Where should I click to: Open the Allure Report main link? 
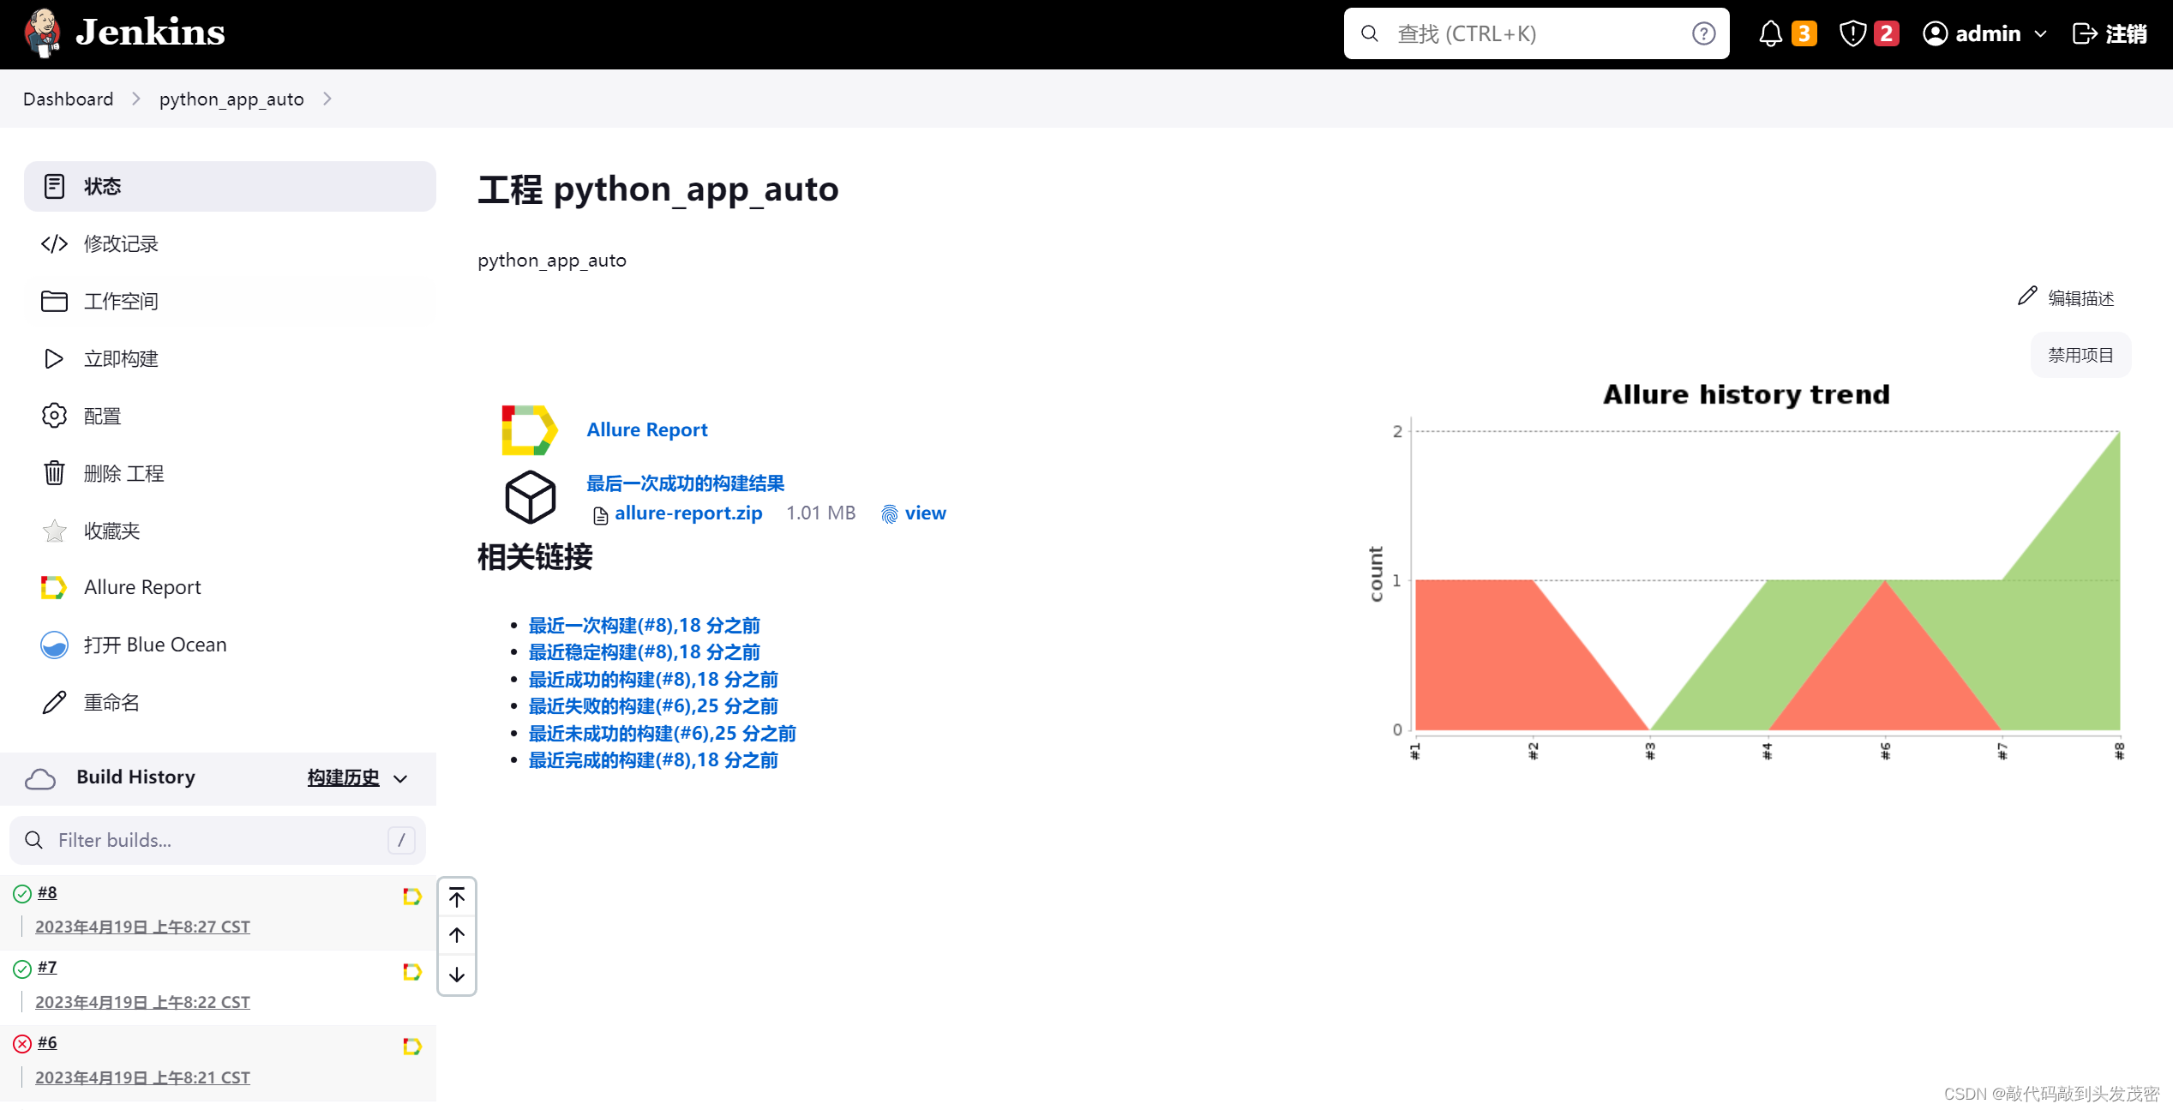tap(647, 429)
